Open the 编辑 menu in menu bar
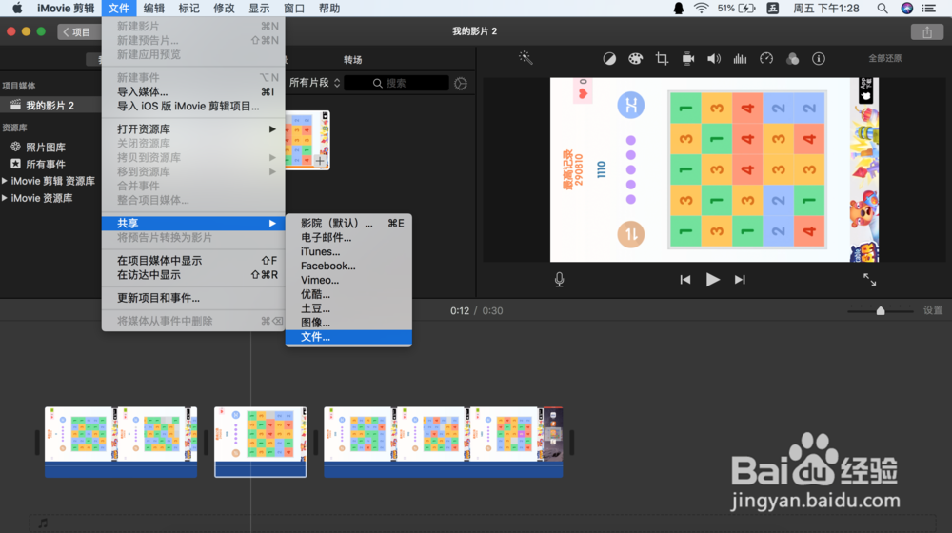Image resolution: width=952 pixels, height=533 pixels. pos(153,8)
